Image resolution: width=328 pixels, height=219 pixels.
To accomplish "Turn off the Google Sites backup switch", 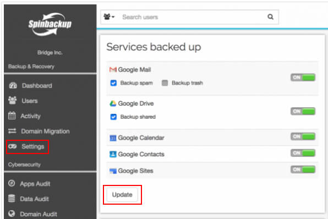I will tap(303, 169).
